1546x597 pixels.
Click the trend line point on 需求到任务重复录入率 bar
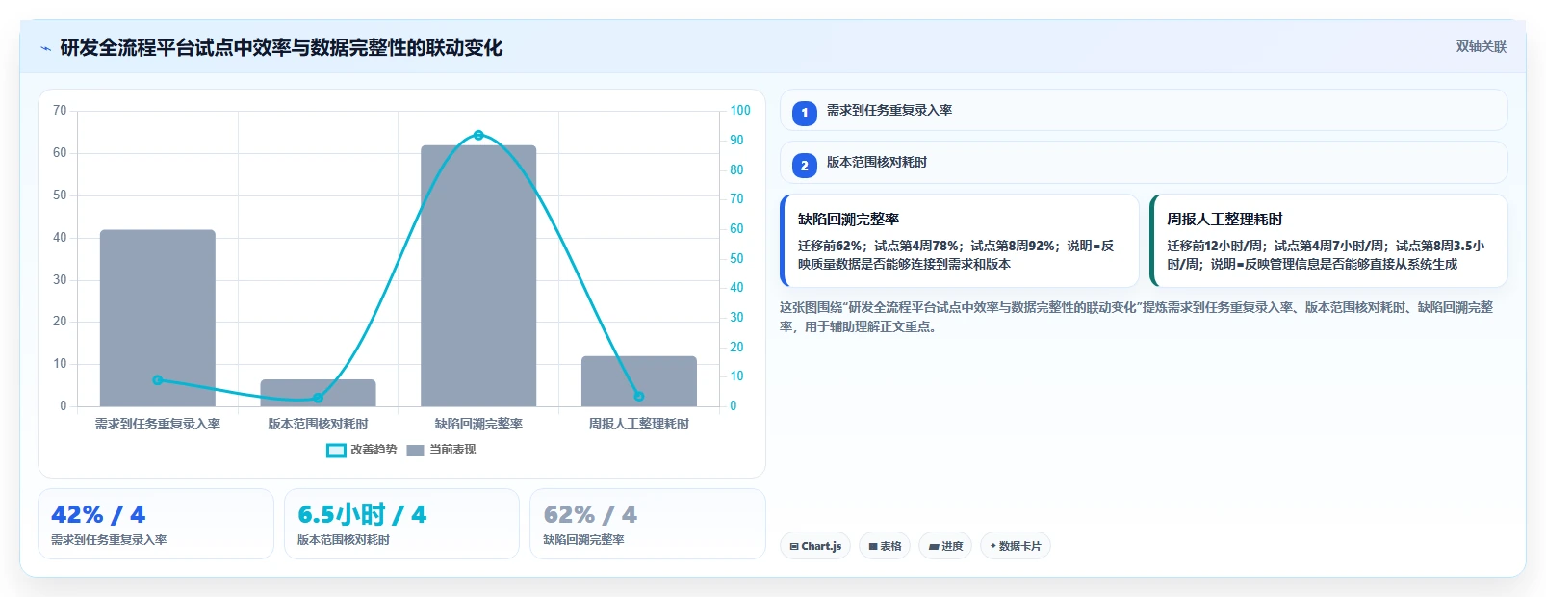[158, 380]
